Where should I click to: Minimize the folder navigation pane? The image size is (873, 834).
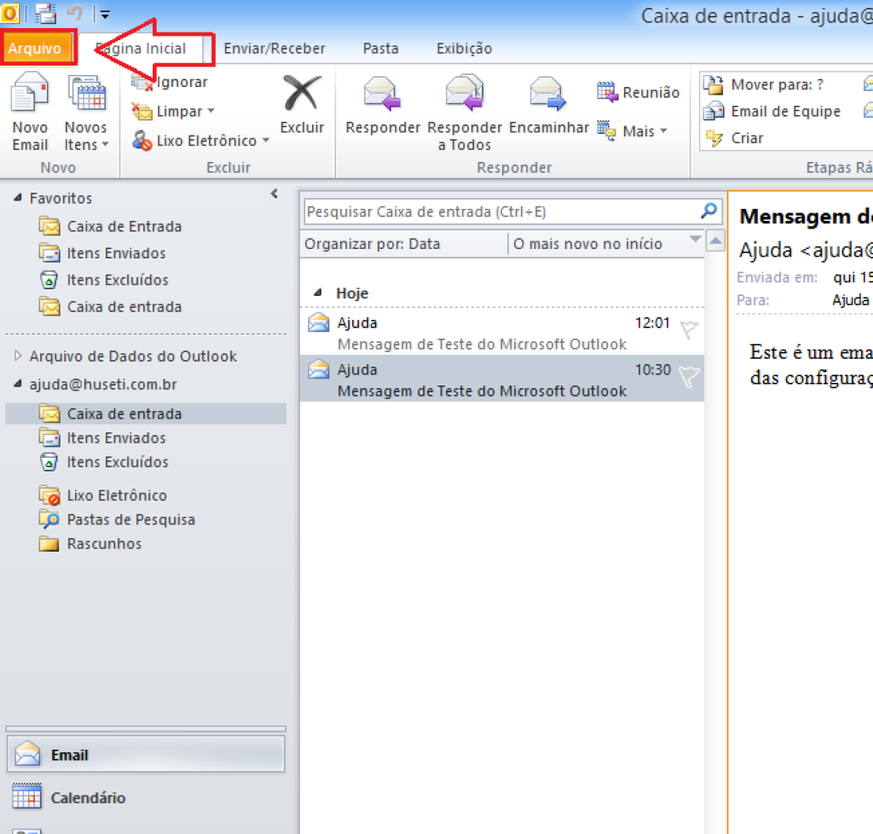tap(274, 194)
